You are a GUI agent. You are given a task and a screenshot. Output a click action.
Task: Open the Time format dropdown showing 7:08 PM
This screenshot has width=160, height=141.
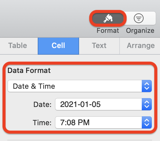click(103, 122)
